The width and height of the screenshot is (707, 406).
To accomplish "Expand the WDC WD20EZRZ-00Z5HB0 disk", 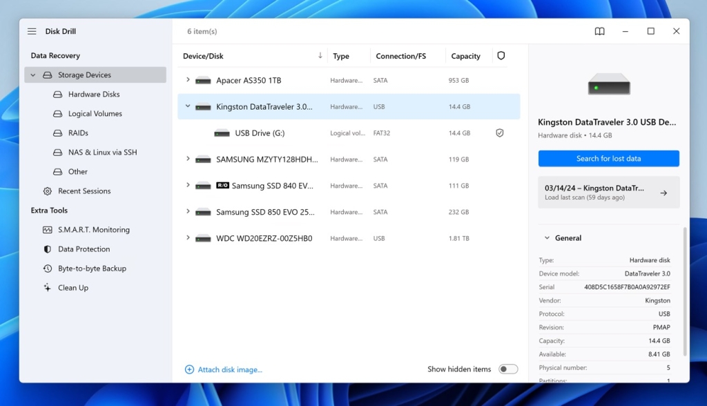I will (x=188, y=238).
